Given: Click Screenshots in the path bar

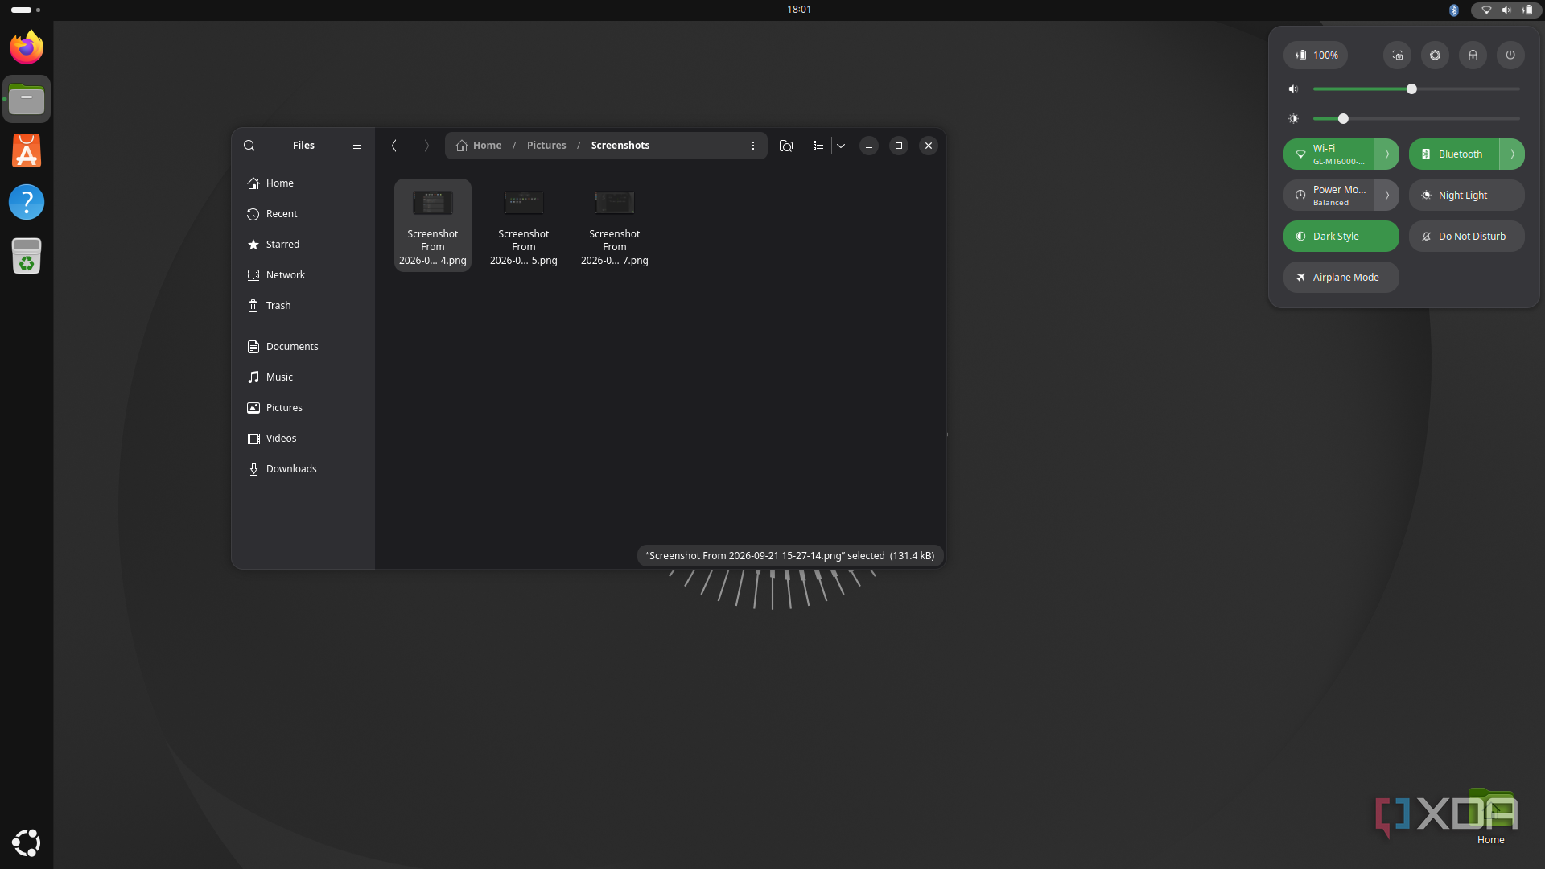Looking at the screenshot, I should [620, 146].
